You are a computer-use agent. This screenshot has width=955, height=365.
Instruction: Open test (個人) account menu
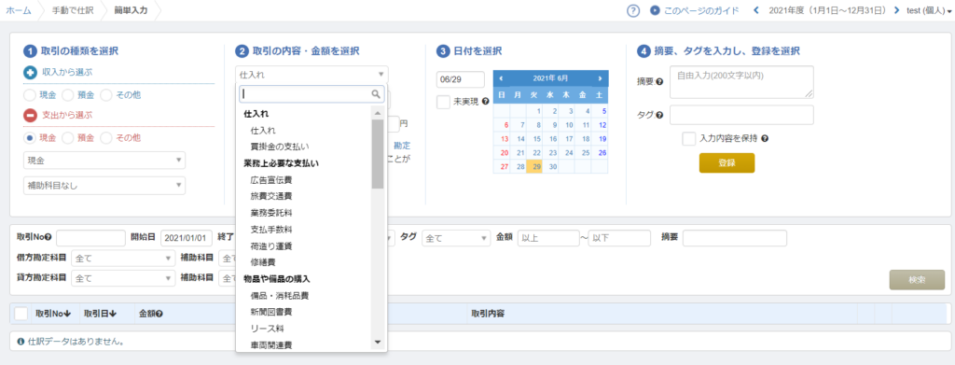point(930,10)
